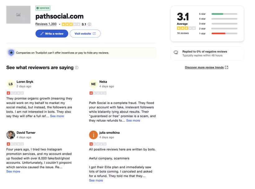This screenshot has height=189, width=255.
Task: Open the Visit website button
Action: 85,34
